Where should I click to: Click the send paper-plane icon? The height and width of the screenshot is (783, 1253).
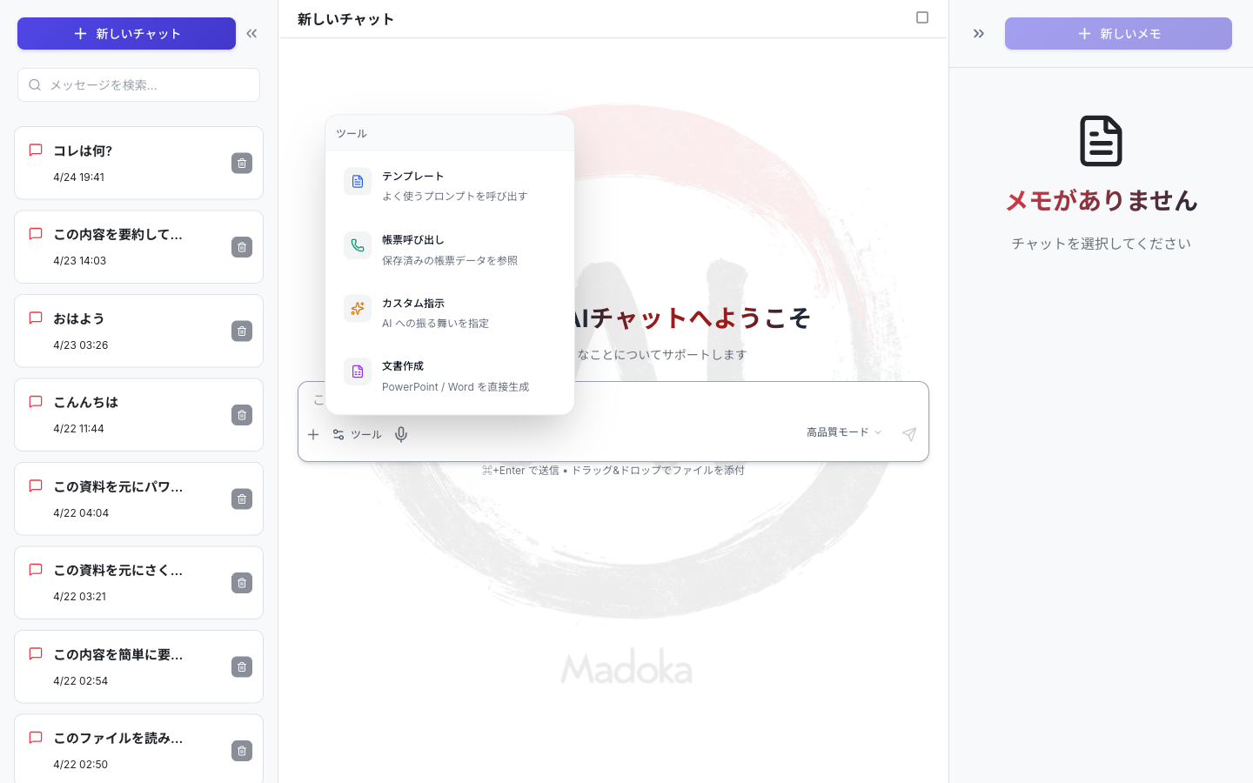(909, 434)
